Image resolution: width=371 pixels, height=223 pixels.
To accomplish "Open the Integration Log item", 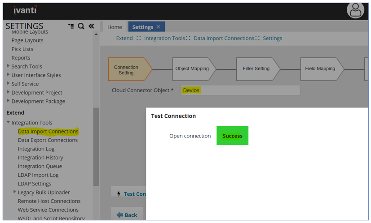I will (36, 149).
